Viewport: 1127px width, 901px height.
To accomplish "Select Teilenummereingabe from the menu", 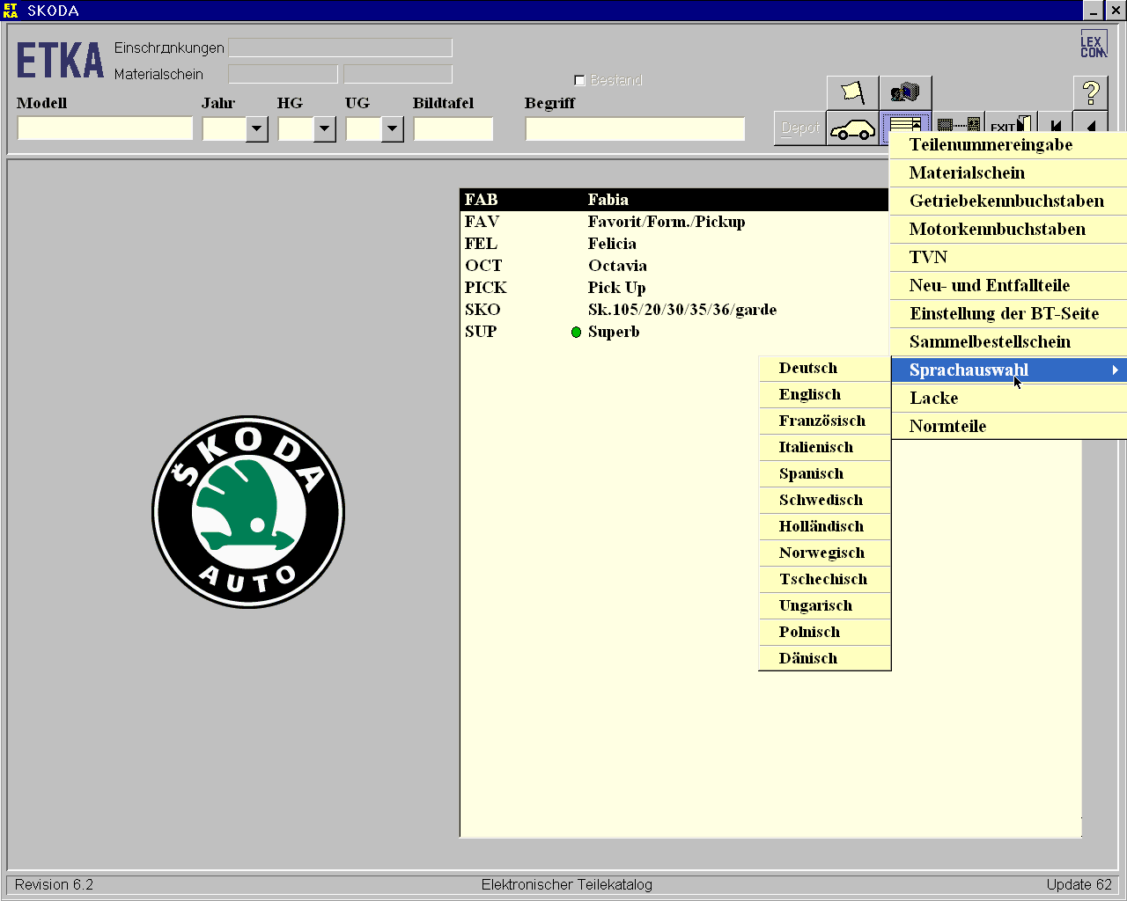I will coord(1010,144).
